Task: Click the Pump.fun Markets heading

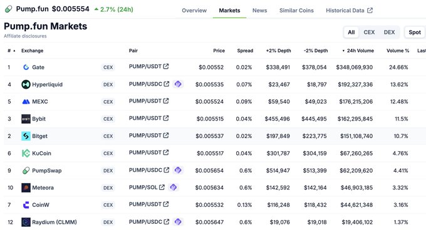Action: pyautogui.click(x=45, y=26)
